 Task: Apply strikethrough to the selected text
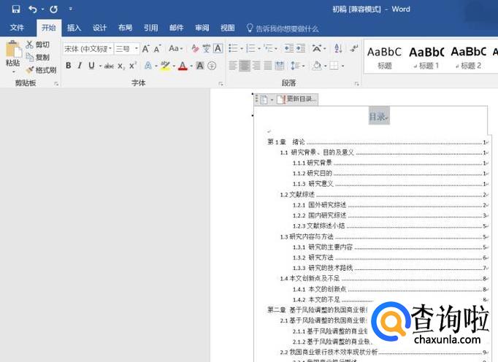pyautogui.click(x=109, y=66)
